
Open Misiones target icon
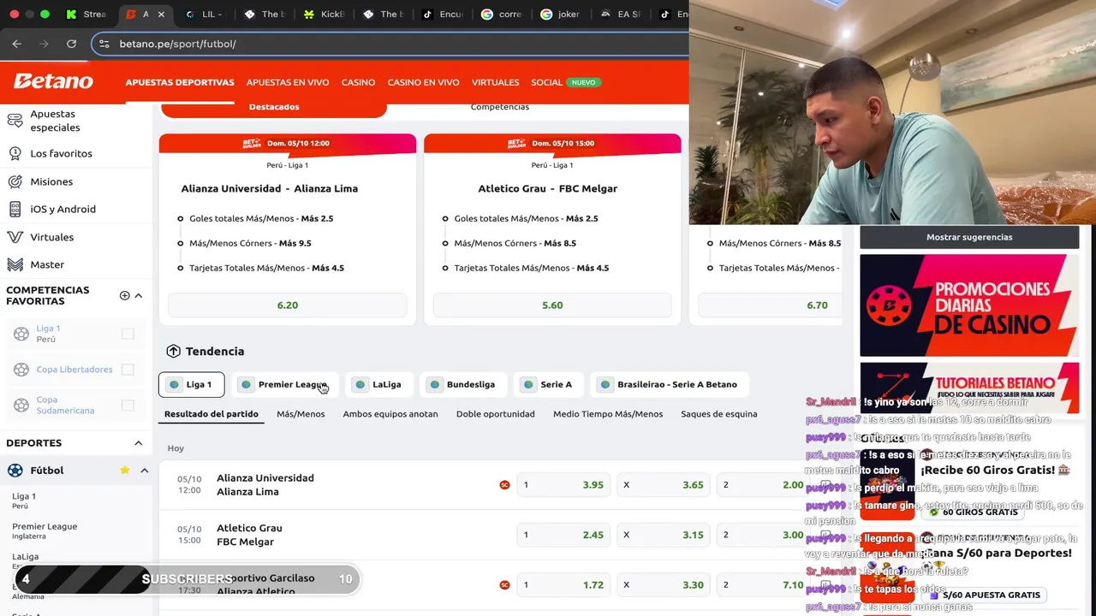coord(15,181)
